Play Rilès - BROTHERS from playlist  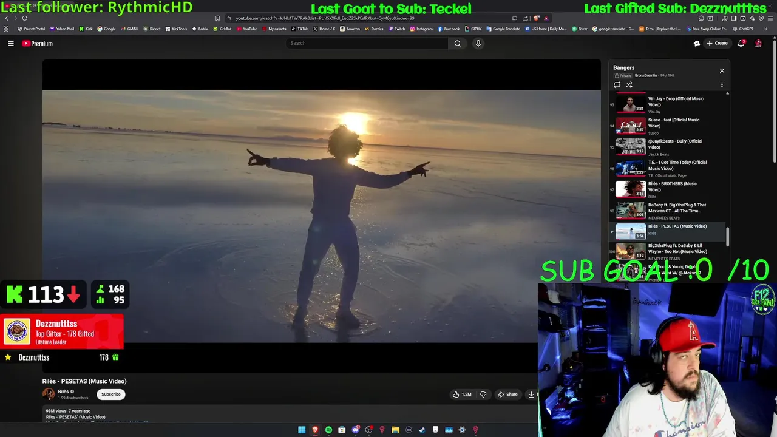click(x=668, y=189)
